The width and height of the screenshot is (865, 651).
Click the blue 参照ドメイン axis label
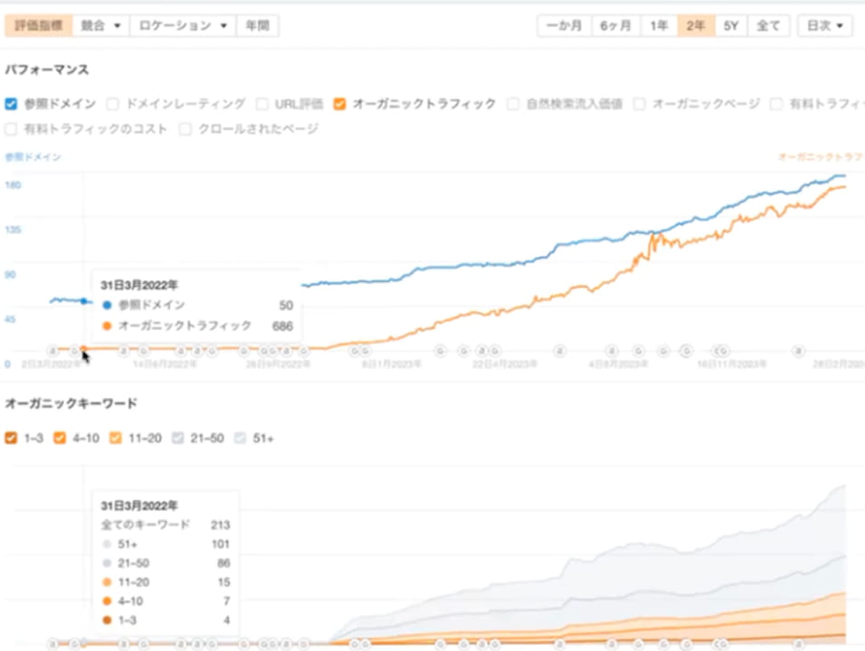[x=33, y=157]
